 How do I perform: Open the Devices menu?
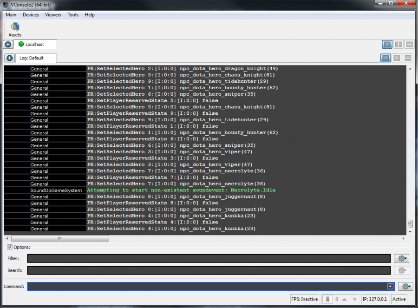[x=31, y=15]
